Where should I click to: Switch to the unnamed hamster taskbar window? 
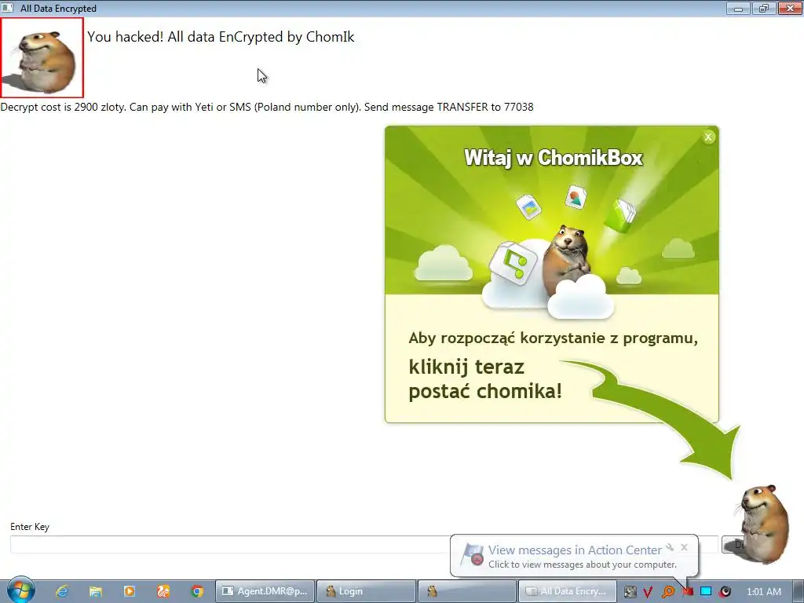pos(467,591)
